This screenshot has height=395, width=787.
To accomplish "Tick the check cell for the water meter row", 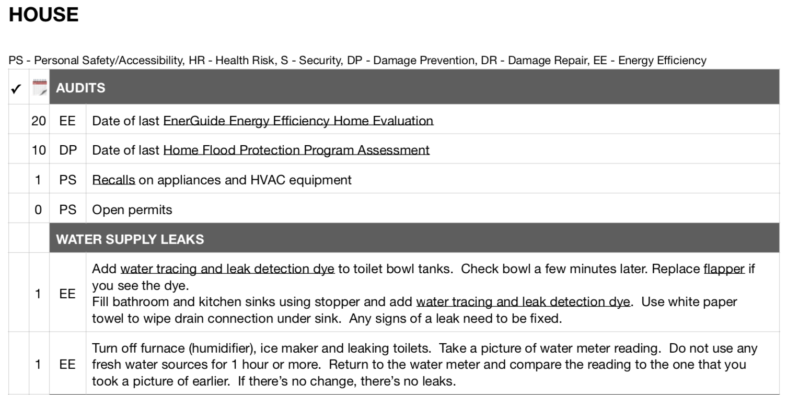I will pos(19,364).
